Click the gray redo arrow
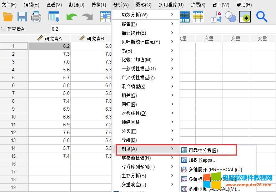276x192 pixels. (87, 17)
